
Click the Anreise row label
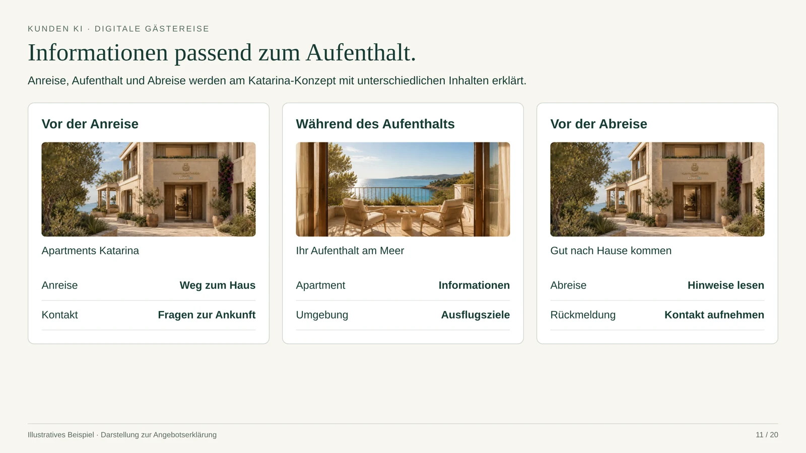tap(59, 285)
